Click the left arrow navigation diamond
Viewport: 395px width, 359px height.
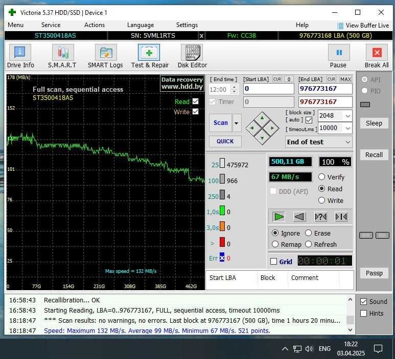click(x=252, y=128)
